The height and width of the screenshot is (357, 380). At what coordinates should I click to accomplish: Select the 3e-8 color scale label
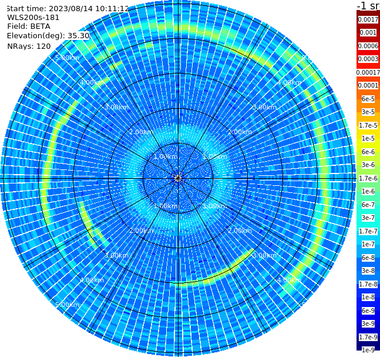click(x=368, y=271)
